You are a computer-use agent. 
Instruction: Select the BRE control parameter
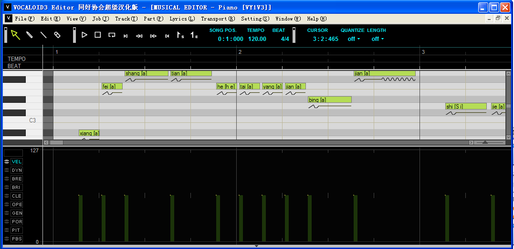coord(17,179)
